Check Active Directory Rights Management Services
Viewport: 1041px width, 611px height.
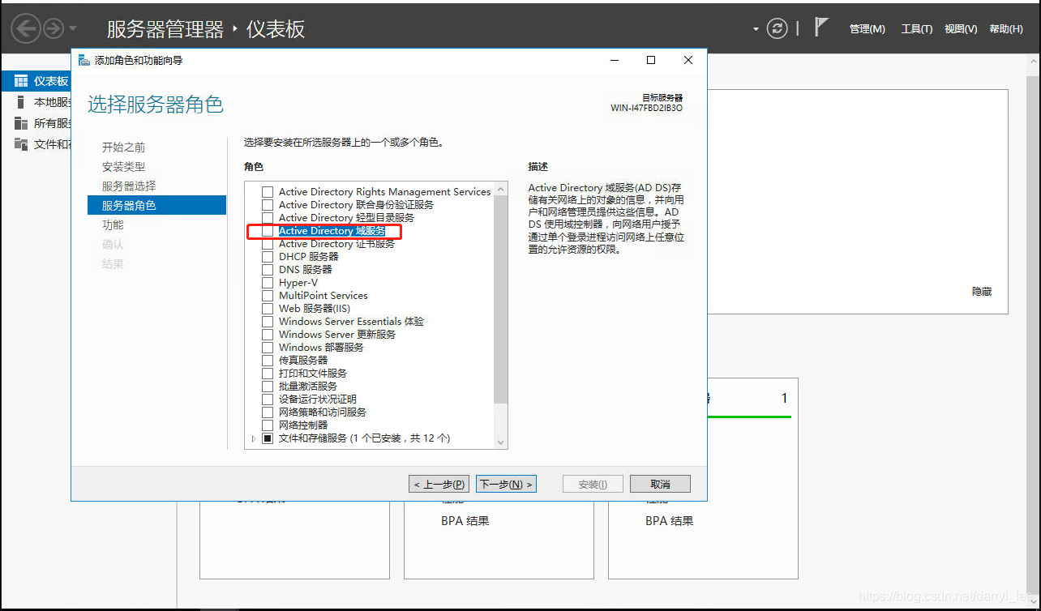268,192
